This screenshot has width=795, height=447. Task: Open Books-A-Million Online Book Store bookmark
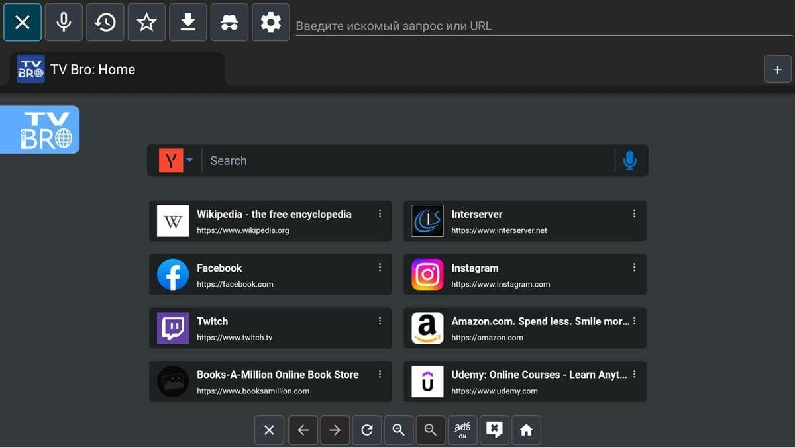point(270,381)
